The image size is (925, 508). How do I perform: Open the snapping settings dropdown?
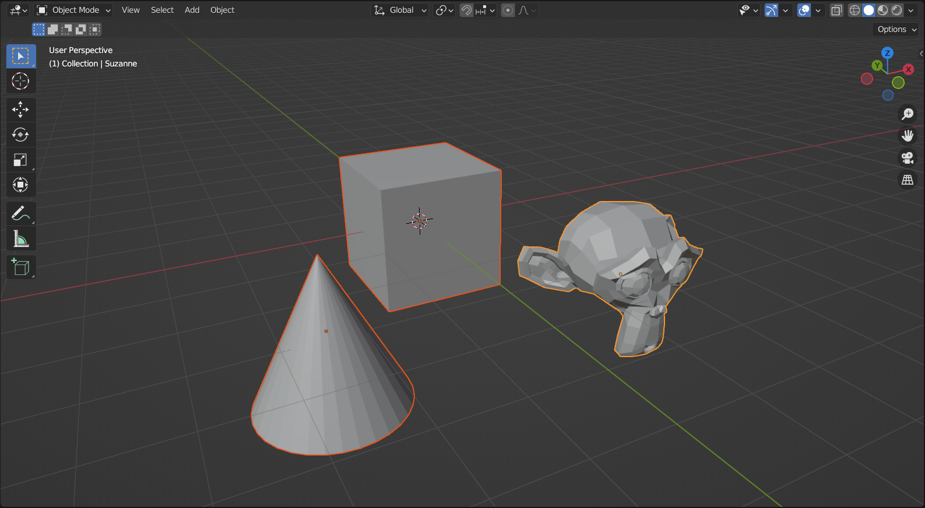tap(485, 10)
